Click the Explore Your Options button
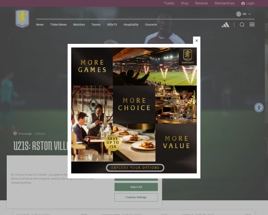The width and height of the screenshot is (268, 215). [x=135, y=168]
